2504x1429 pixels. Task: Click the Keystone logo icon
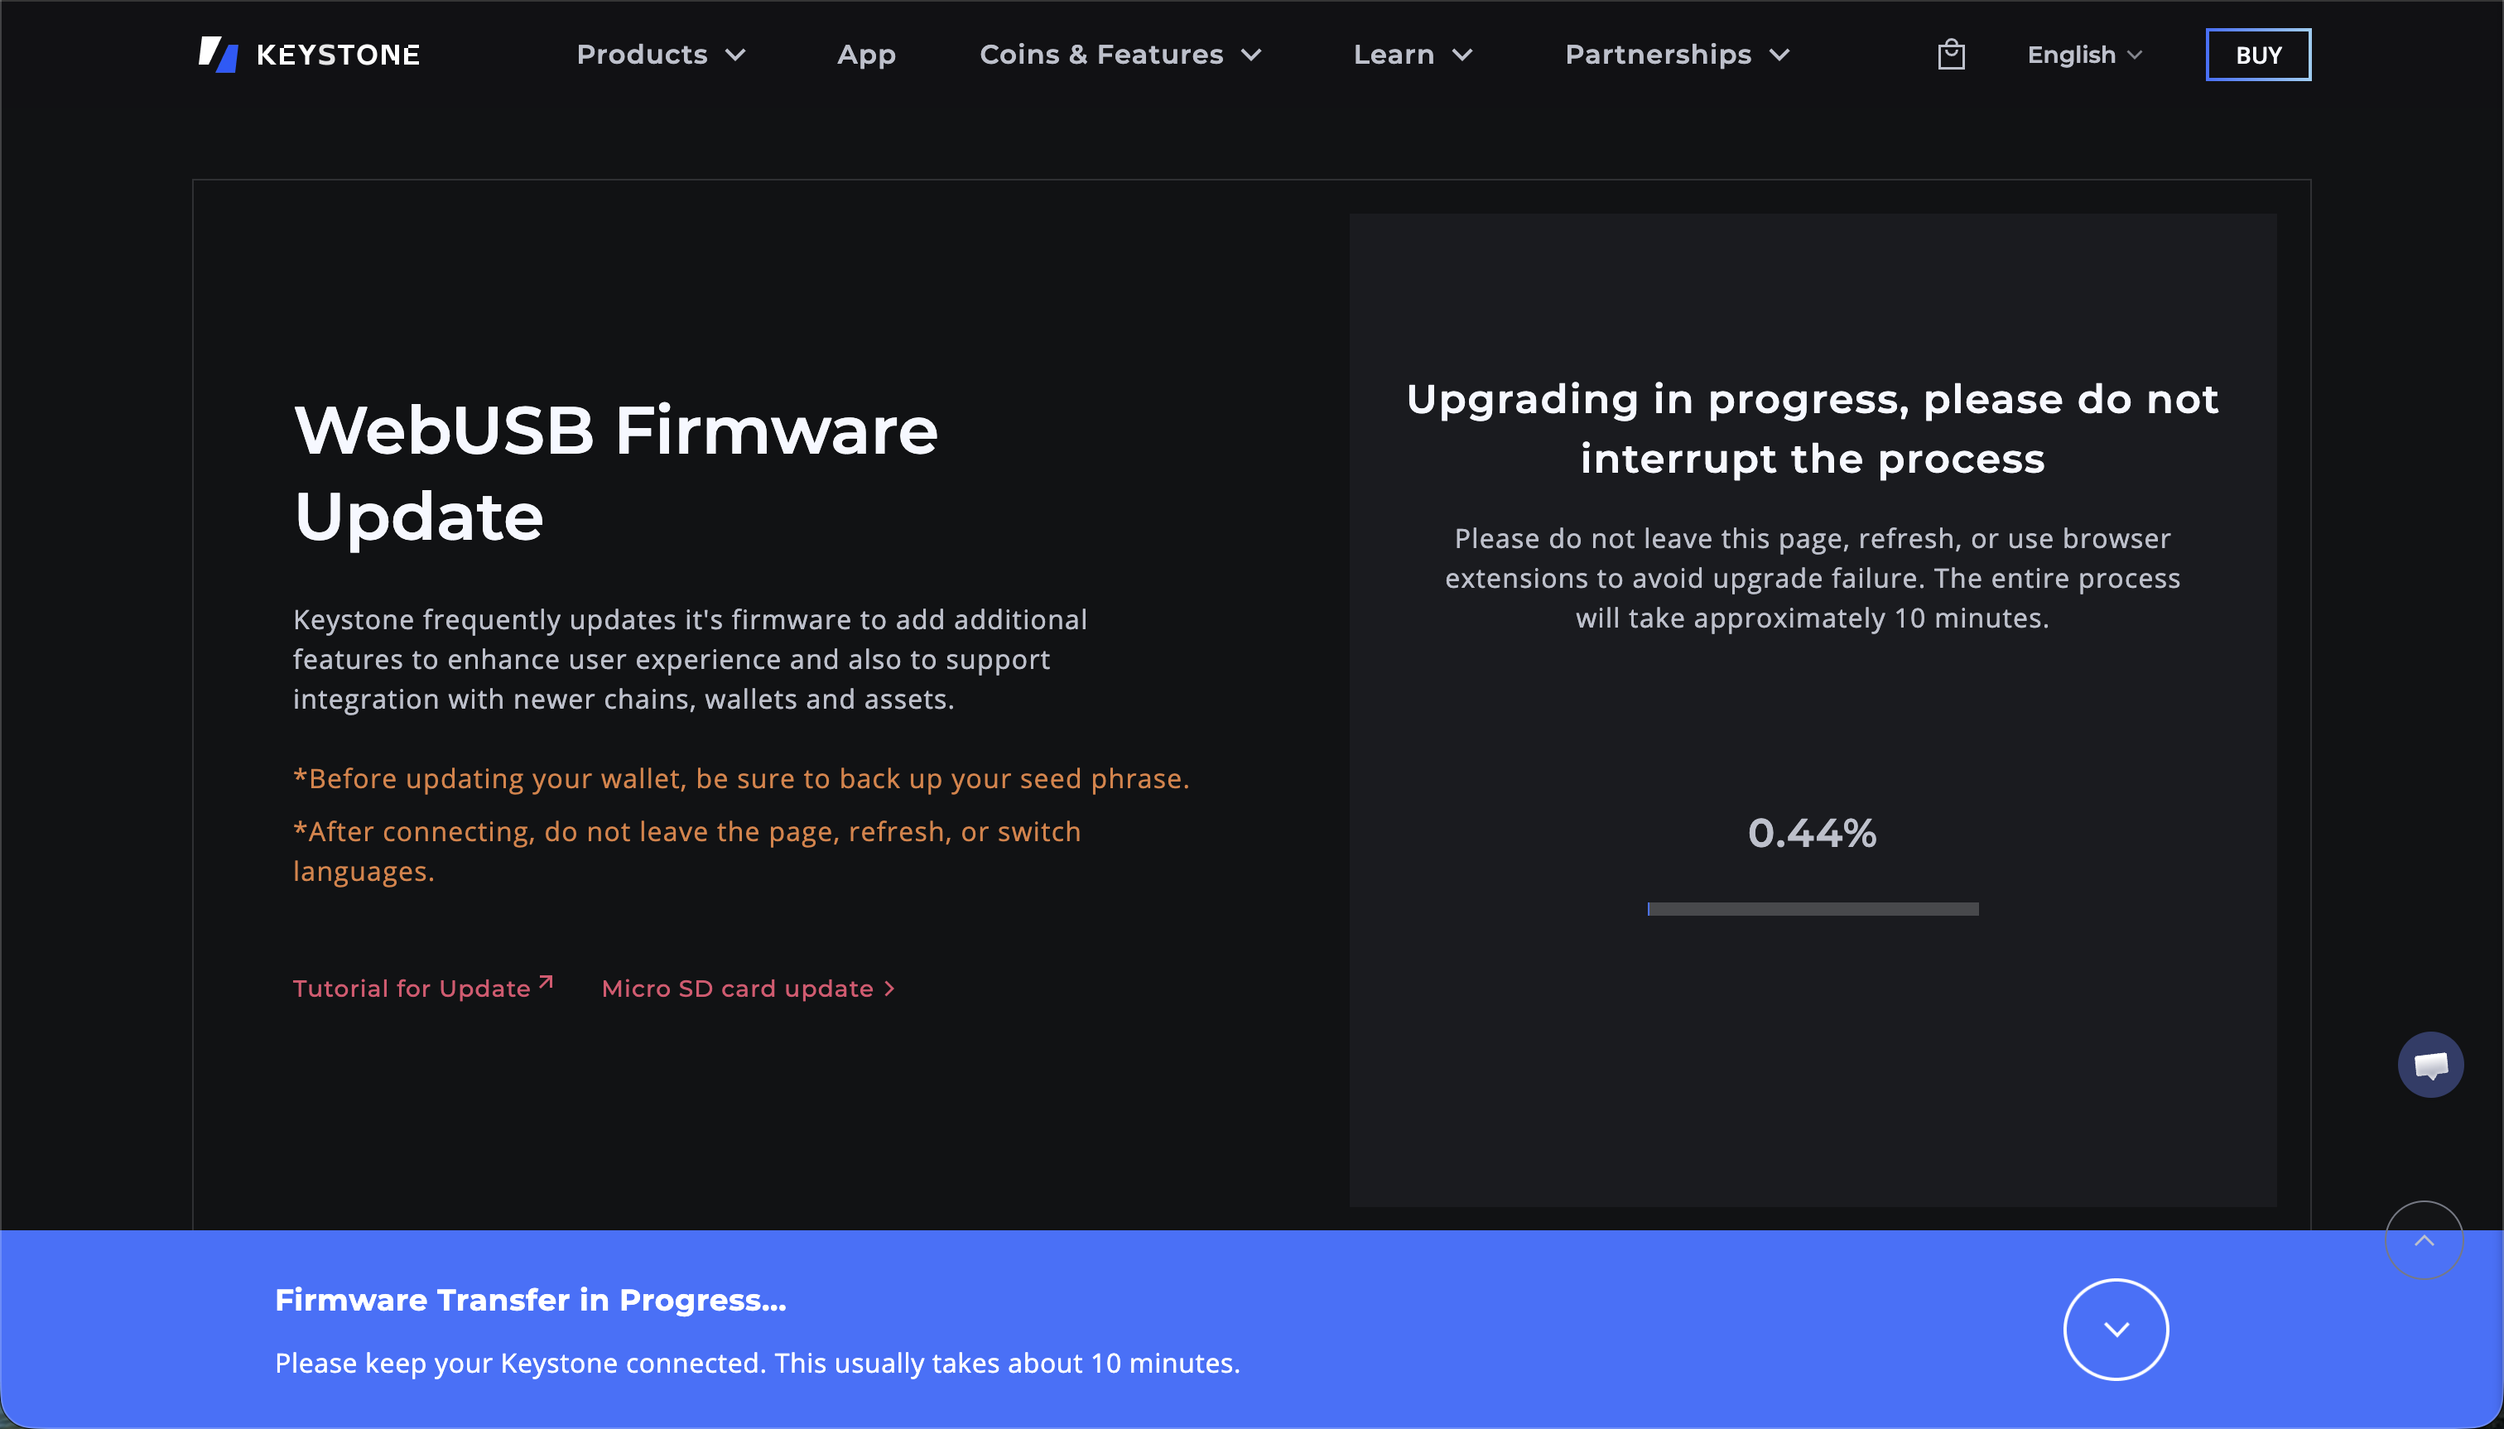tap(218, 54)
